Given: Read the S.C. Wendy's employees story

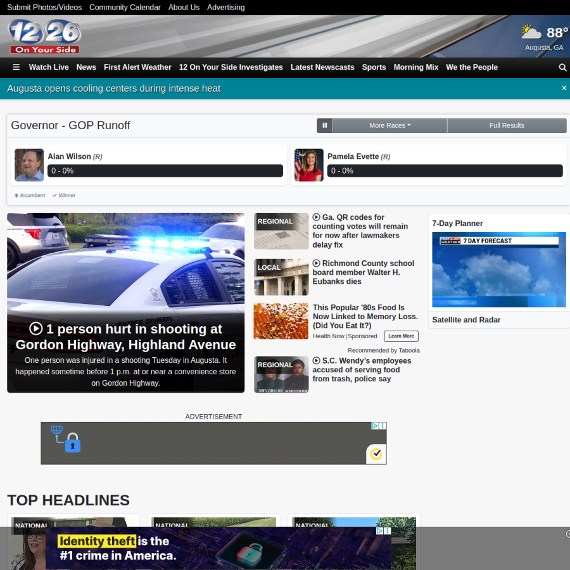Looking at the screenshot, I should click(x=362, y=370).
